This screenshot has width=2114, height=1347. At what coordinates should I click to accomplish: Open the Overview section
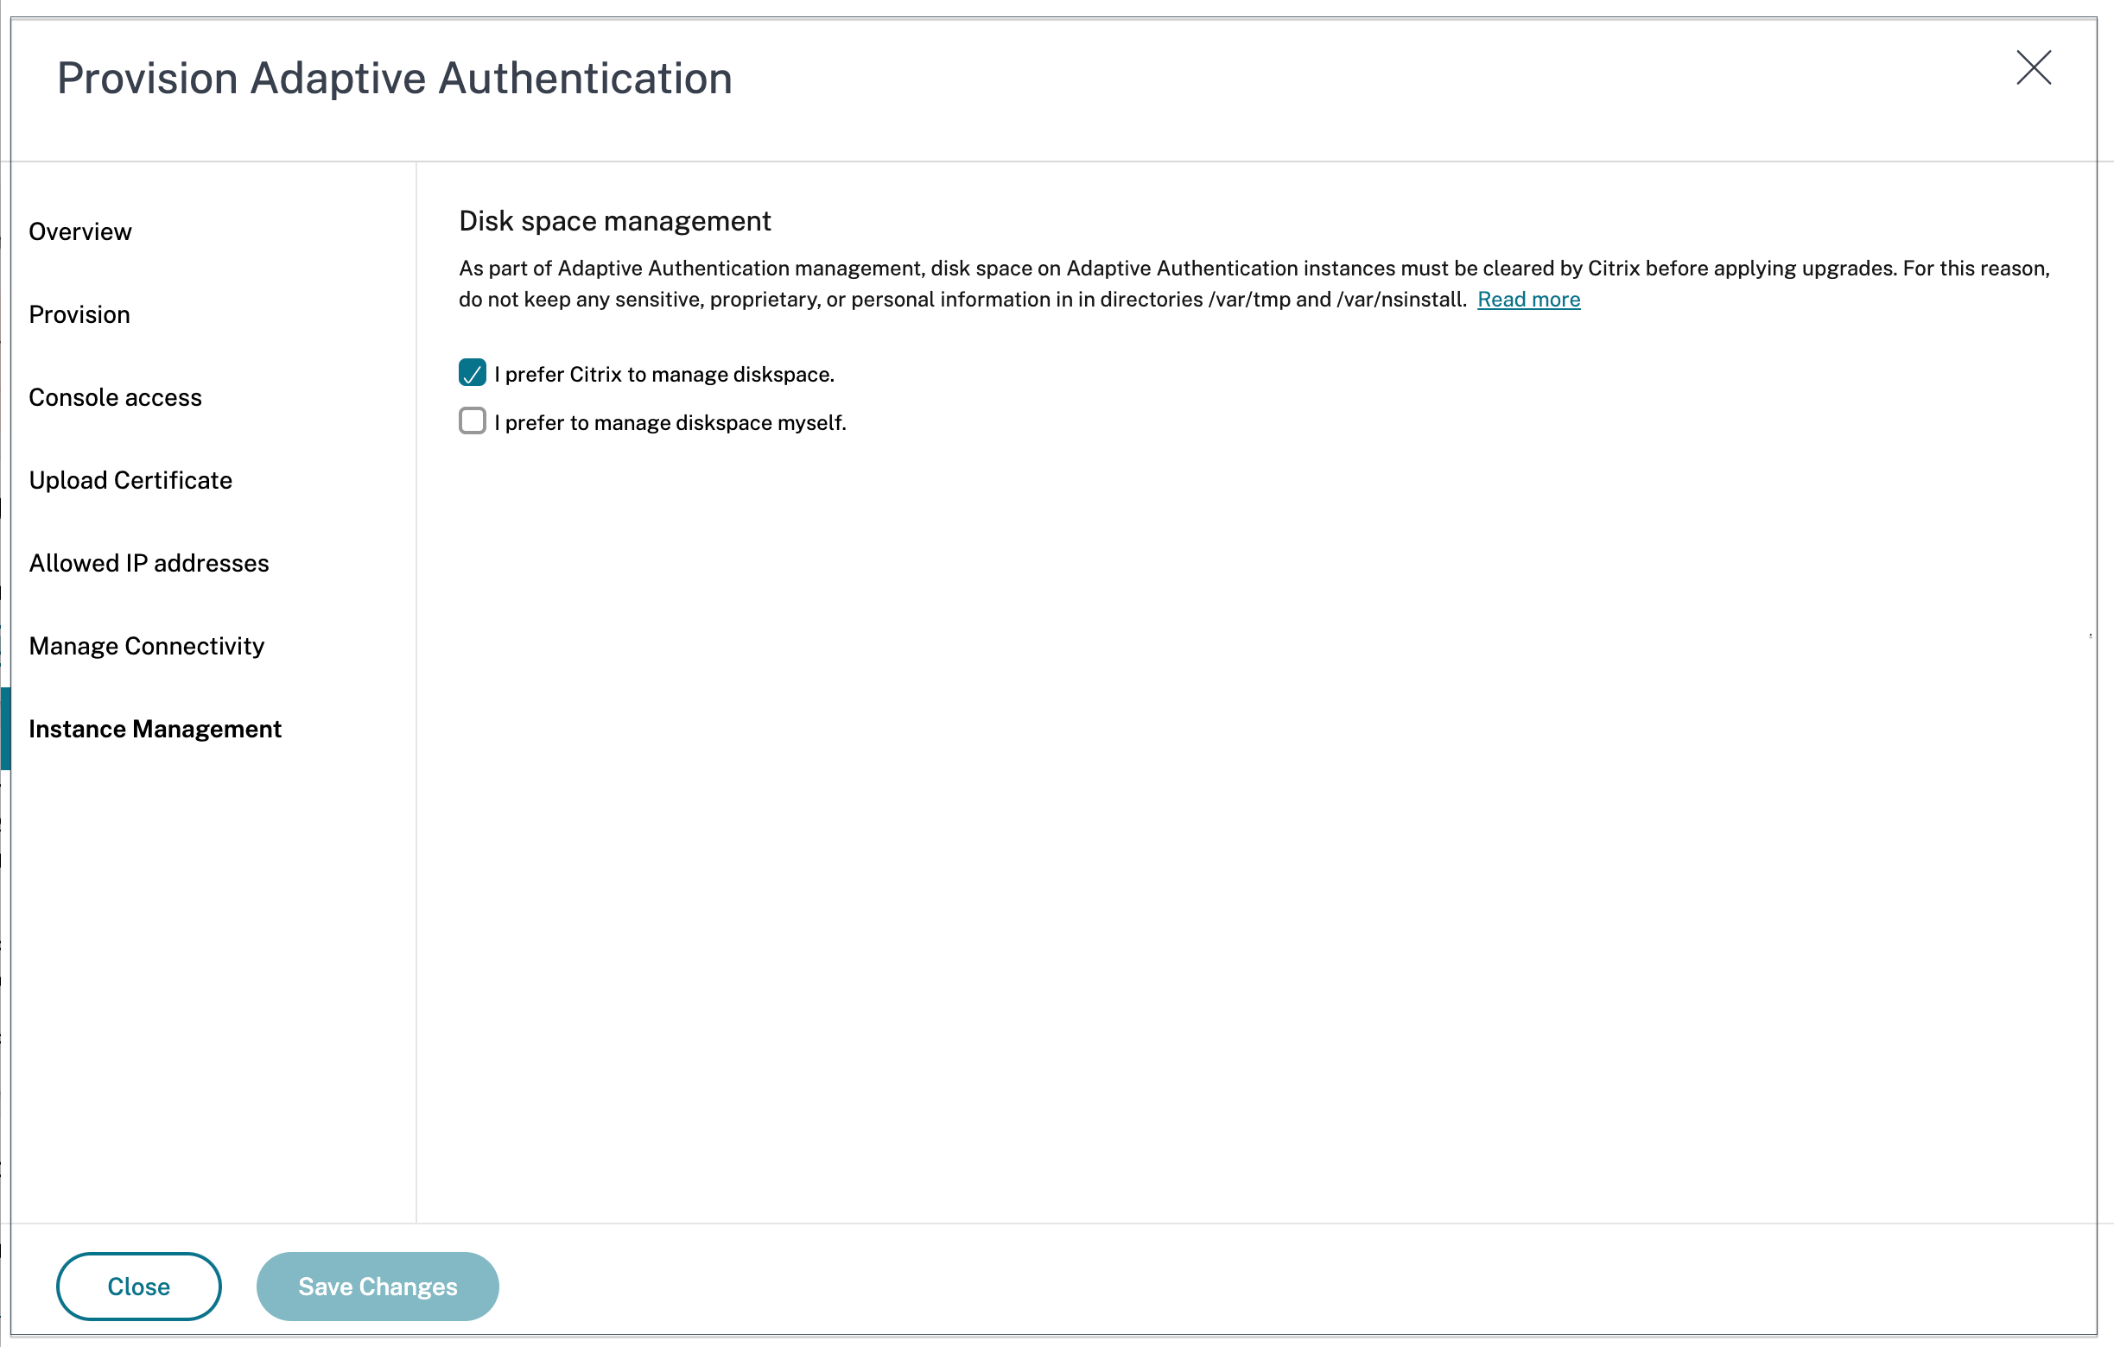pos(79,231)
